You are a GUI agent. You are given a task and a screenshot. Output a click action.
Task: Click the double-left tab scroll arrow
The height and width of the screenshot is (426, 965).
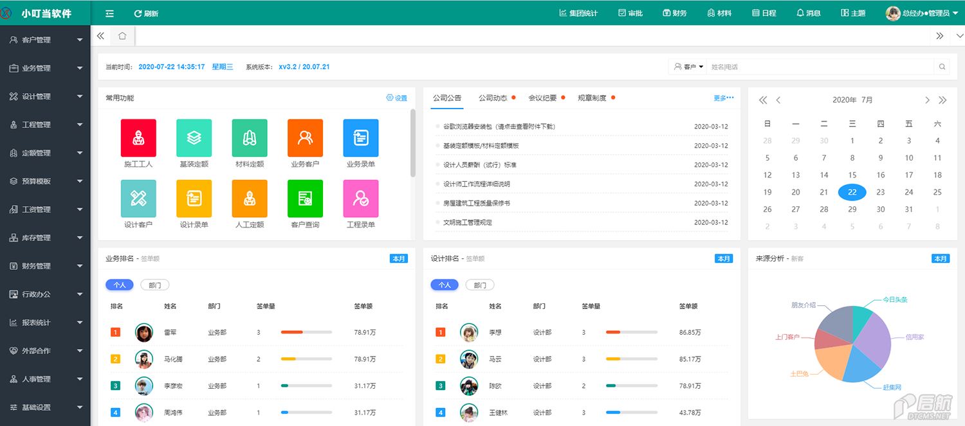pyautogui.click(x=100, y=36)
